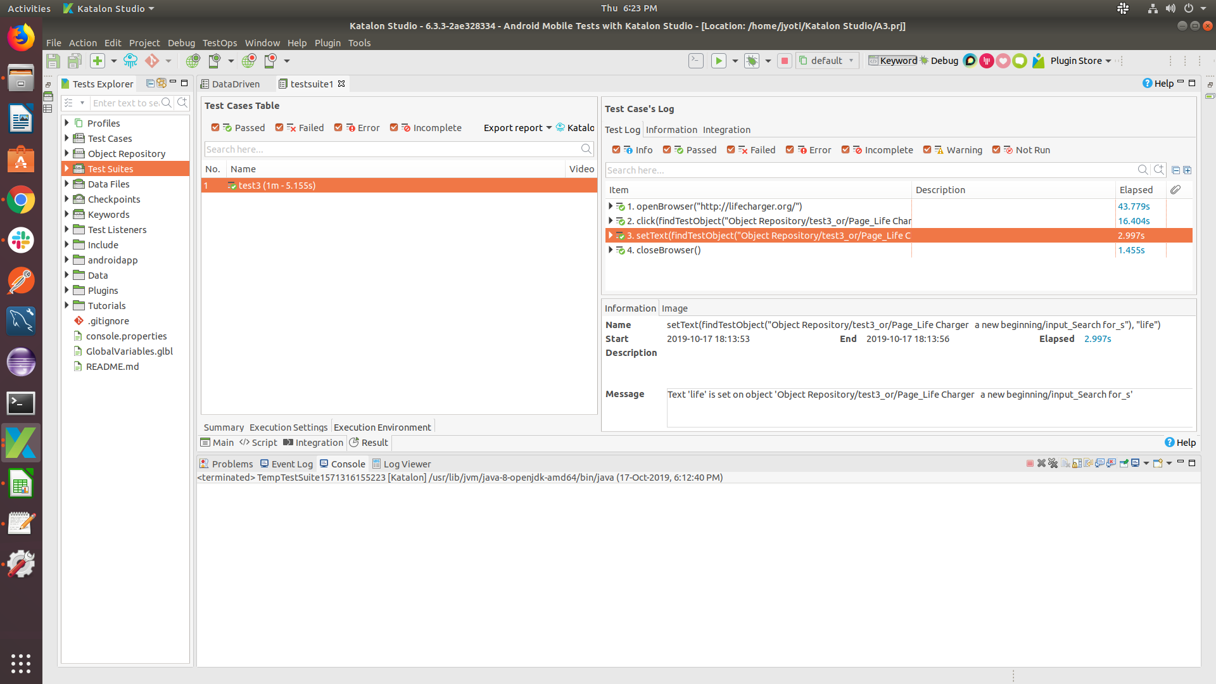The image size is (1216, 684).
Task: Toggle the Not Run log filter checkbox
Action: (x=996, y=150)
